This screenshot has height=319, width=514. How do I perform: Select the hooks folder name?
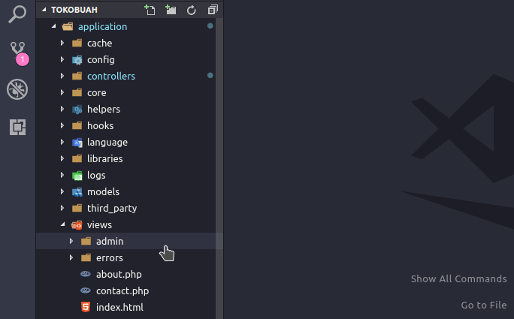point(100,126)
